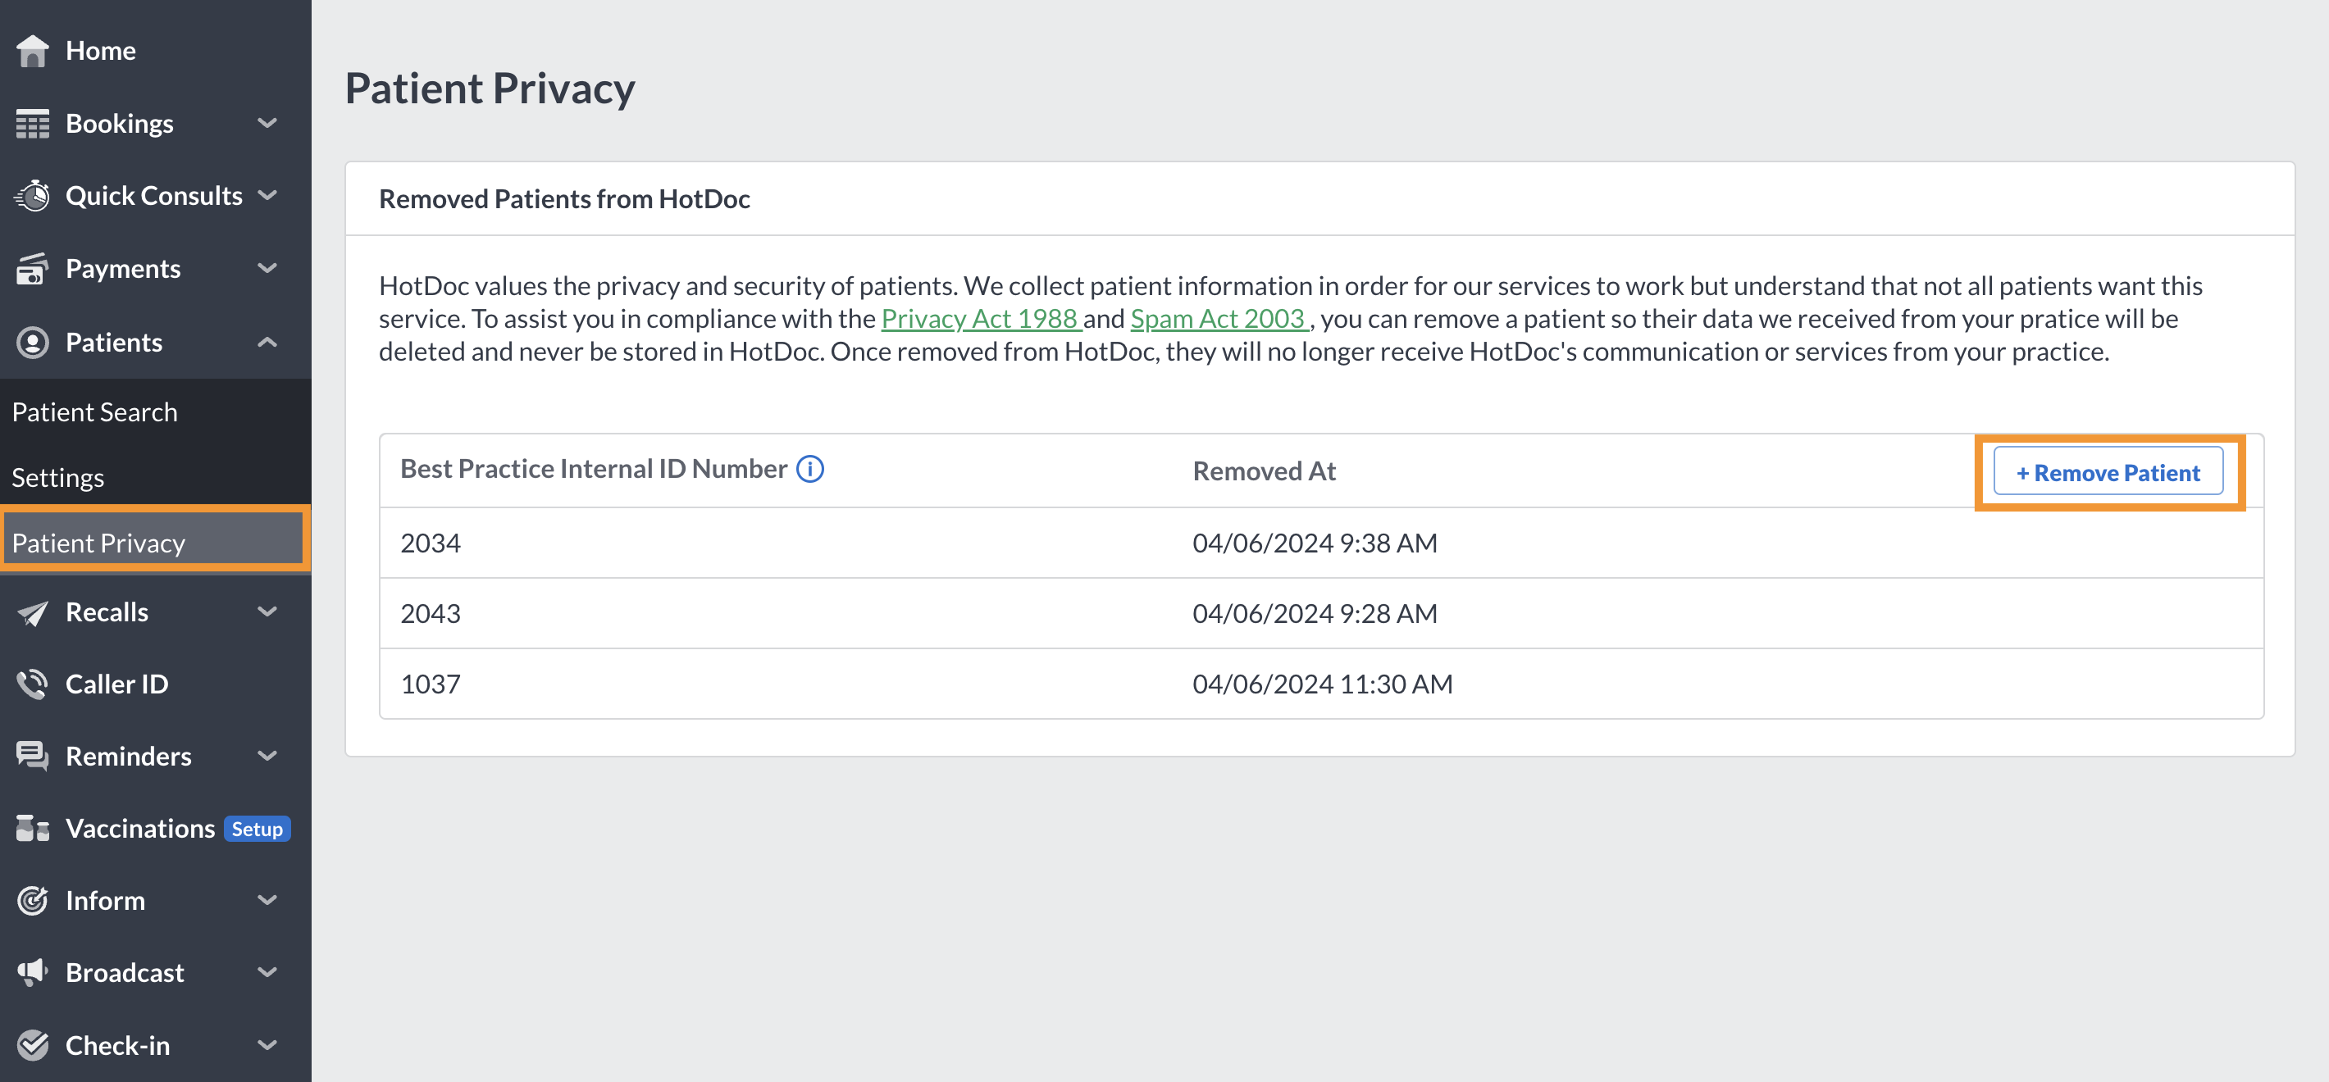Open Broadcast via the megaphone icon
The height and width of the screenshot is (1082, 2329).
[33, 973]
